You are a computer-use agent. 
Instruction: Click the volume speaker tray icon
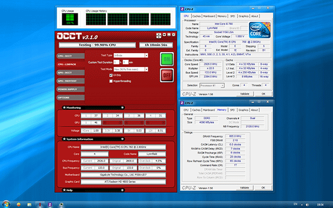click(x=307, y=205)
